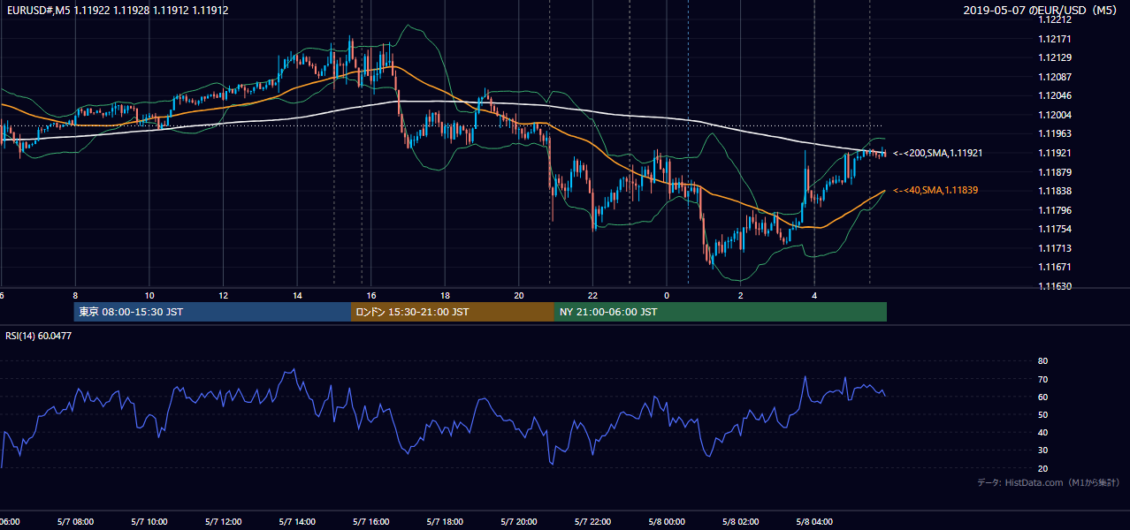
Task: Click the RSI scale value 30
Action: 1042,450
